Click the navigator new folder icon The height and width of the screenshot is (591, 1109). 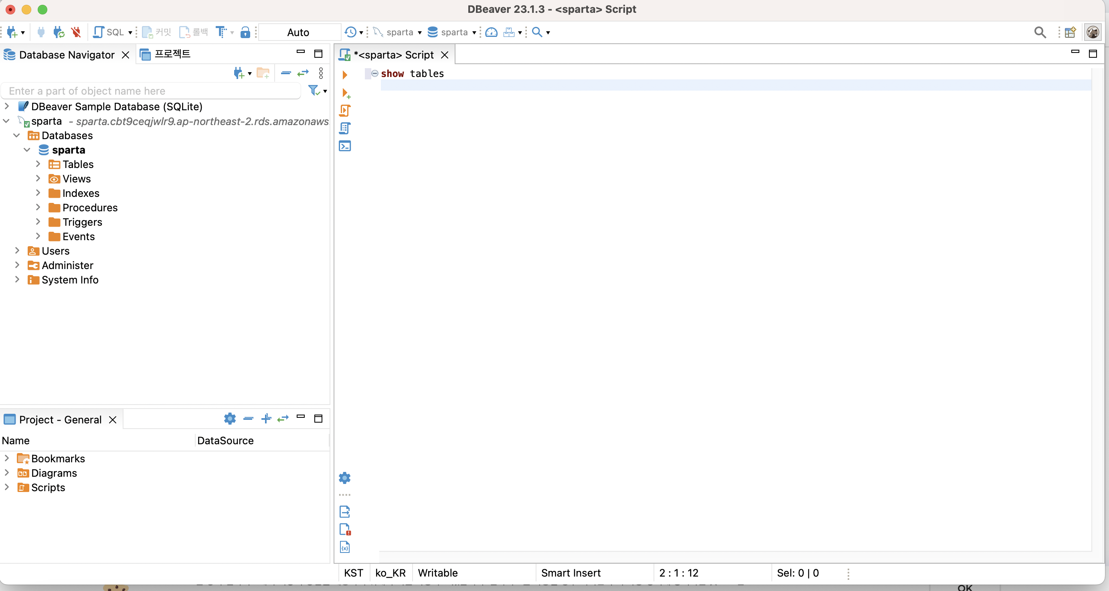click(x=263, y=73)
